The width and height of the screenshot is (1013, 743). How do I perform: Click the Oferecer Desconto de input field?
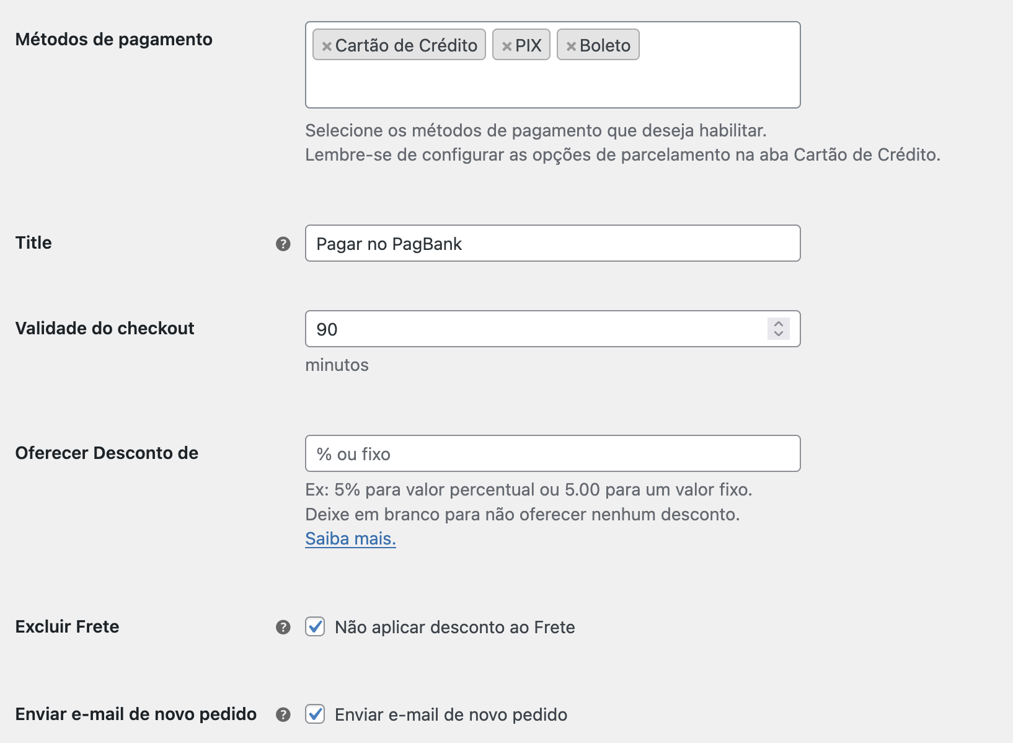(552, 453)
